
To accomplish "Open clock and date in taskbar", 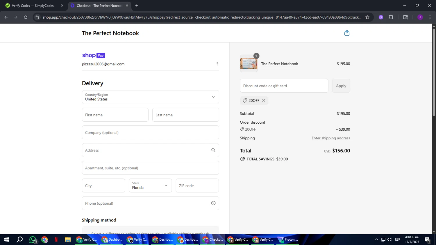I will point(412,239).
